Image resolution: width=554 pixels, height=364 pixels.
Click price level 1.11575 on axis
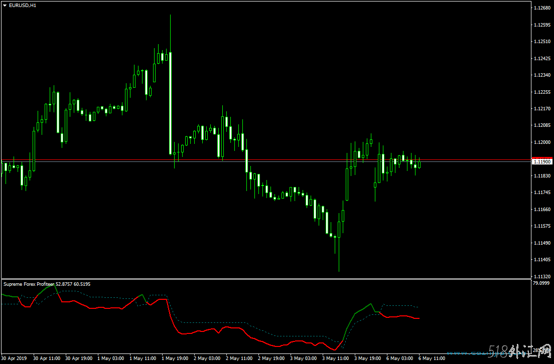coord(542,226)
